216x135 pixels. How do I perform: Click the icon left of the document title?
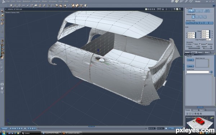pos(6,9)
